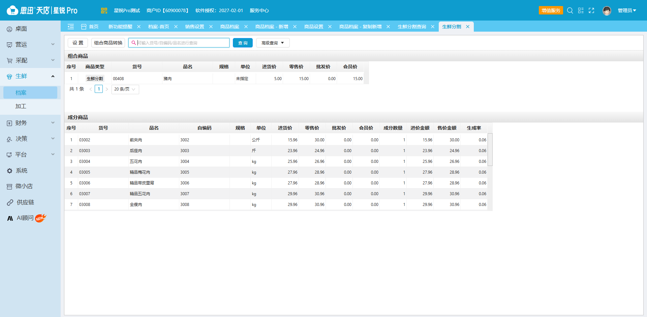Image resolution: width=647 pixels, height=317 pixels.
Task: Expand the 决策 sidebar menu
Action: [30, 139]
